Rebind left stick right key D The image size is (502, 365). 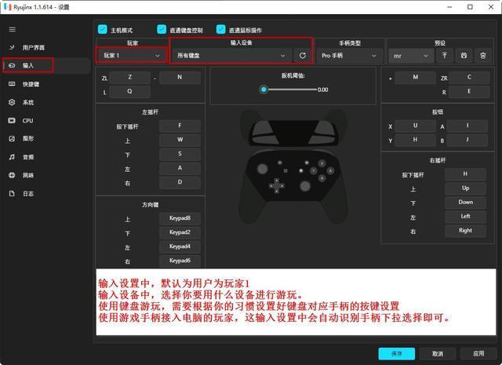pos(180,182)
